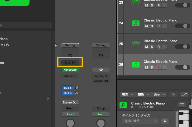Viewport: 192px width, 127px height.
Task: Record-enable track 25
Action: pos(158,47)
